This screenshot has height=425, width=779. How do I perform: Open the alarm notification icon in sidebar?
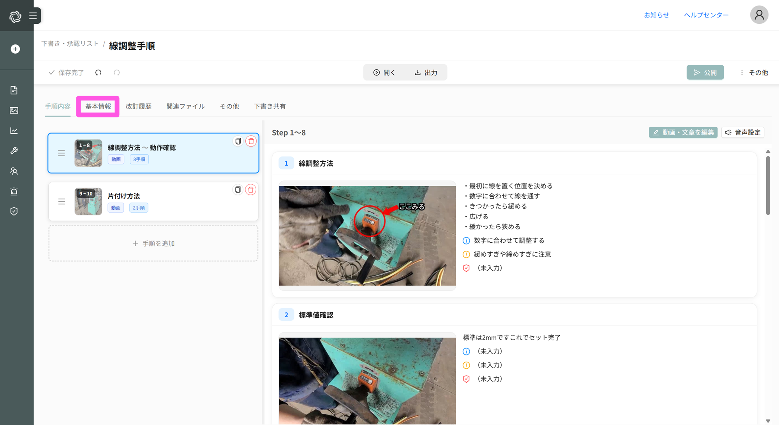point(14,191)
